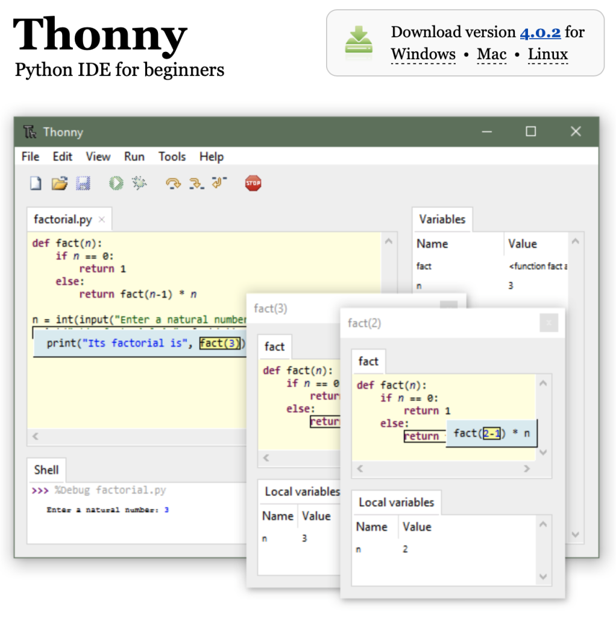Click the Windows download link

click(423, 54)
